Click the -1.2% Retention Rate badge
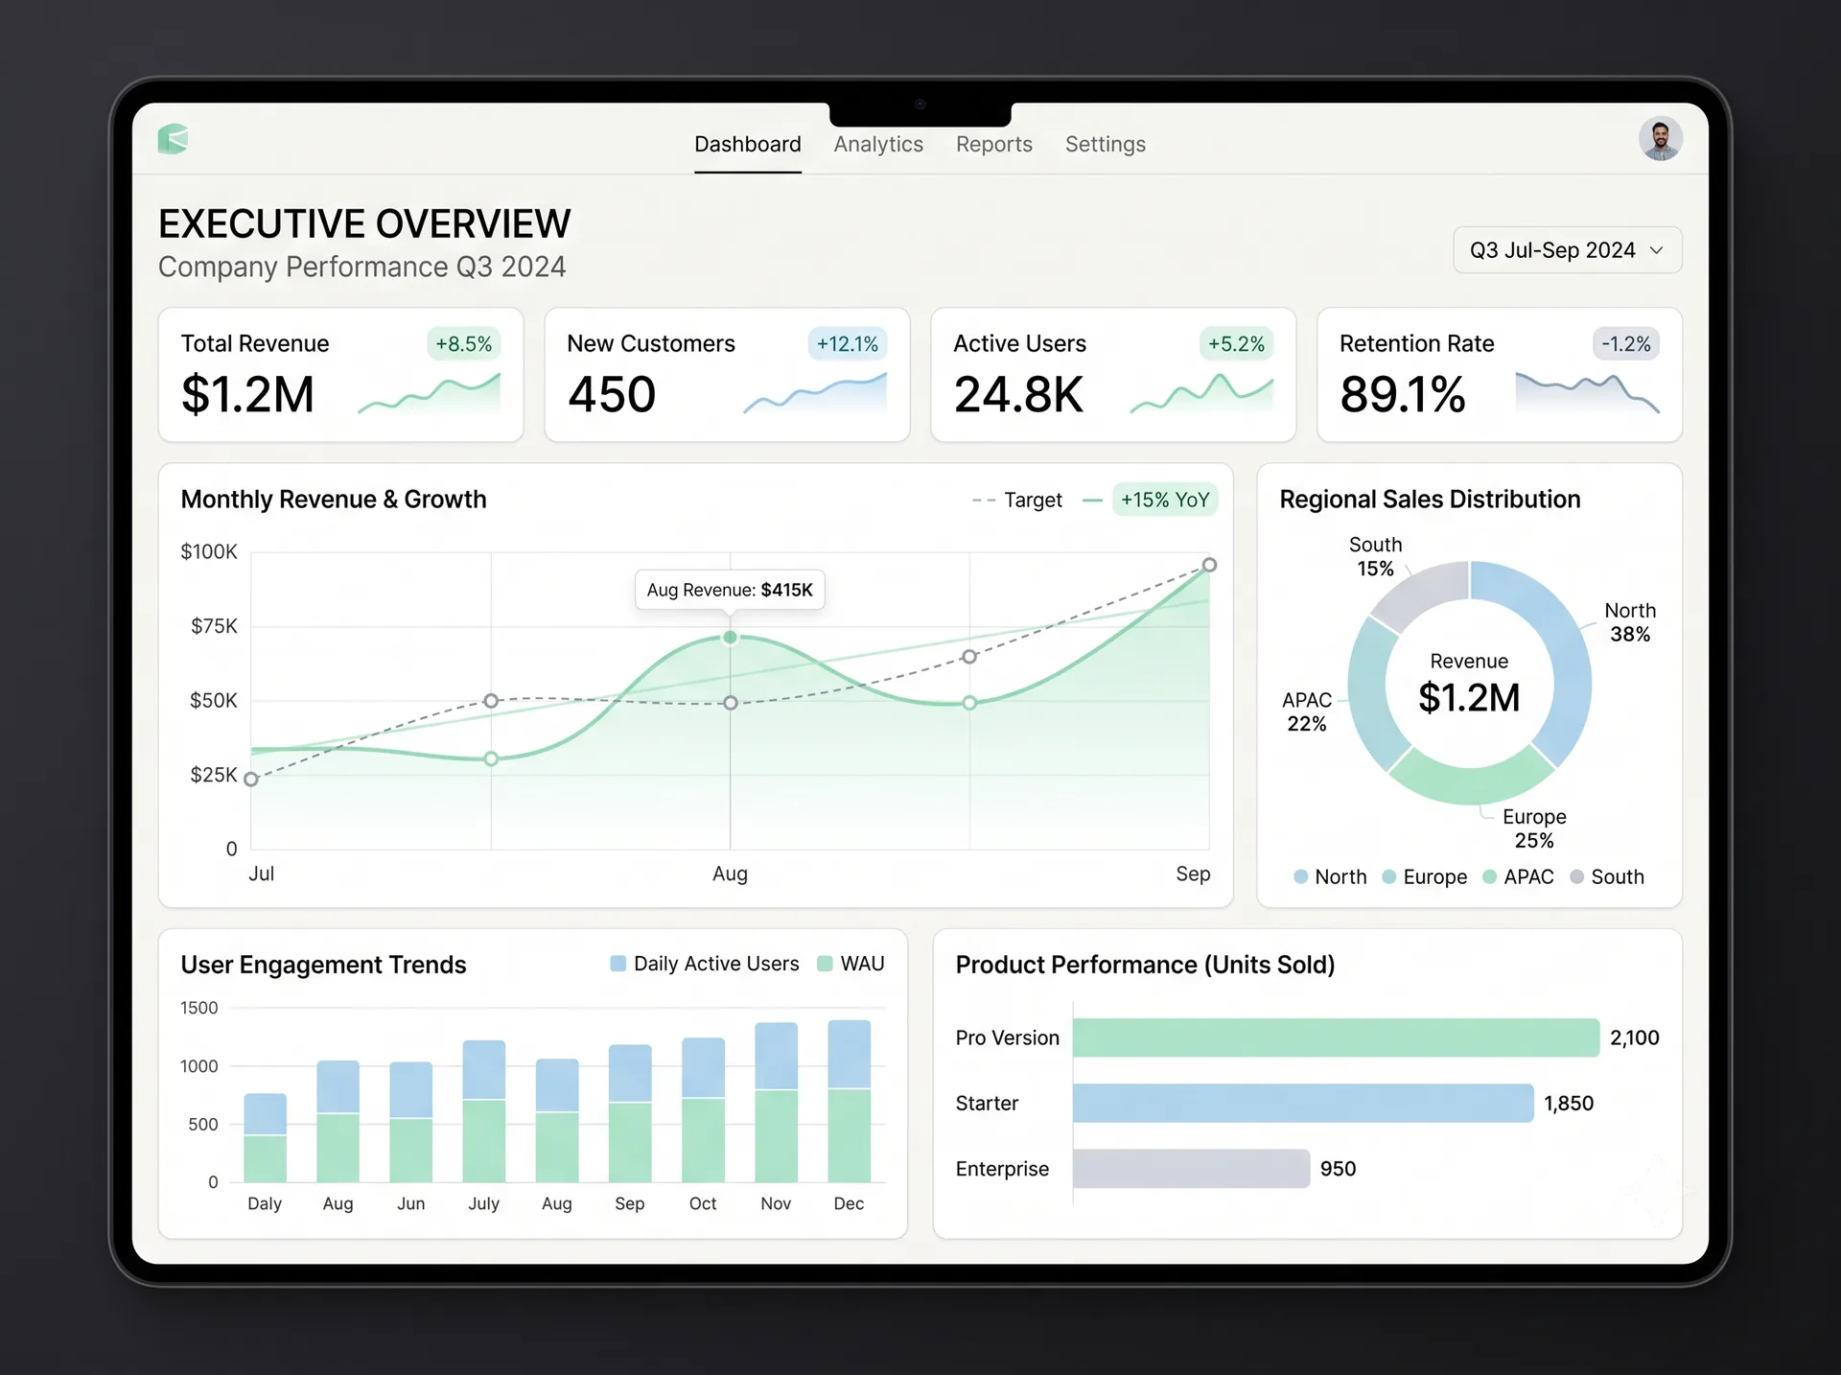Viewport: 1841px width, 1375px height. (1626, 344)
